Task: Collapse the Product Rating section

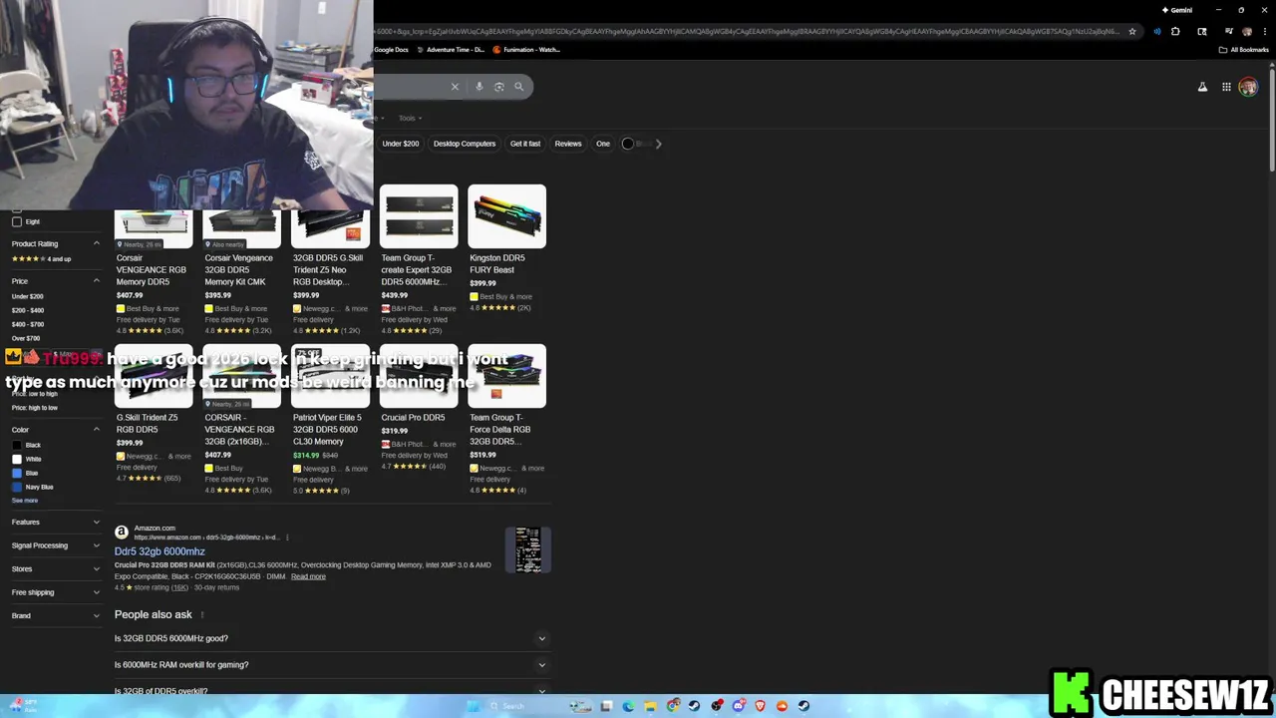Action: click(x=97, y=243)
